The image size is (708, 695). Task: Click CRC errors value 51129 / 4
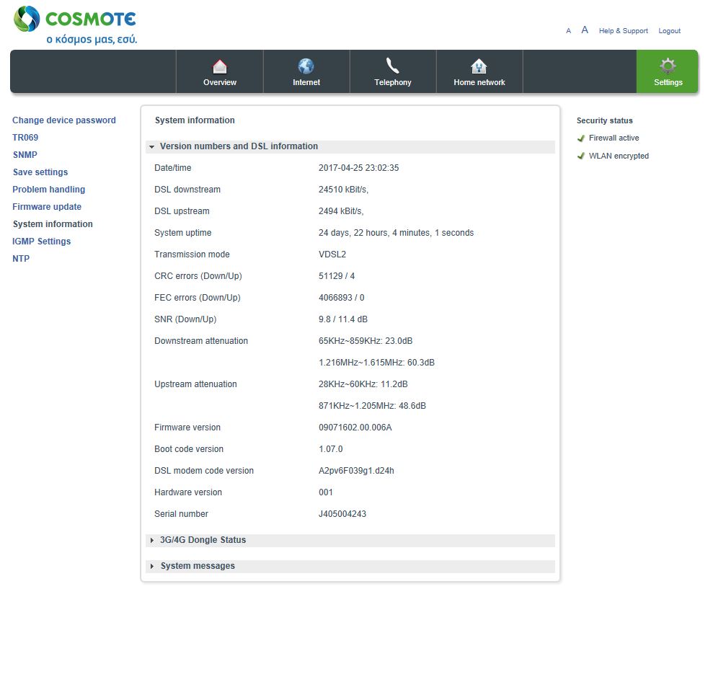tap(337, 276)
